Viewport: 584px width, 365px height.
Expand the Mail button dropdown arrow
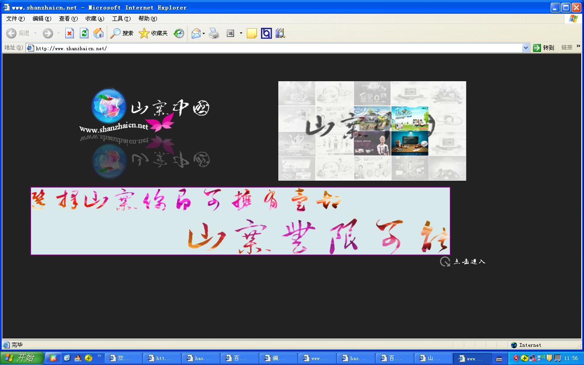coord(203,33)
